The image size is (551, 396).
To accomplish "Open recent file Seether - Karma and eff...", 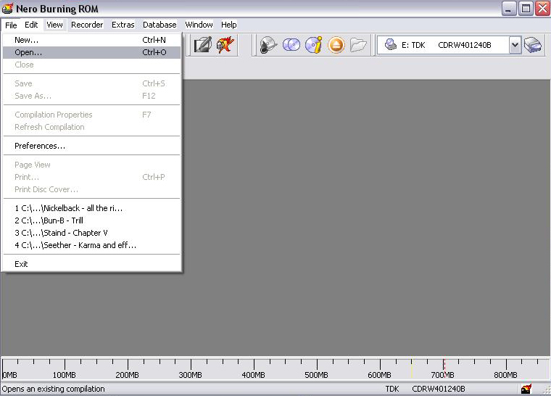I will (92, 245).
